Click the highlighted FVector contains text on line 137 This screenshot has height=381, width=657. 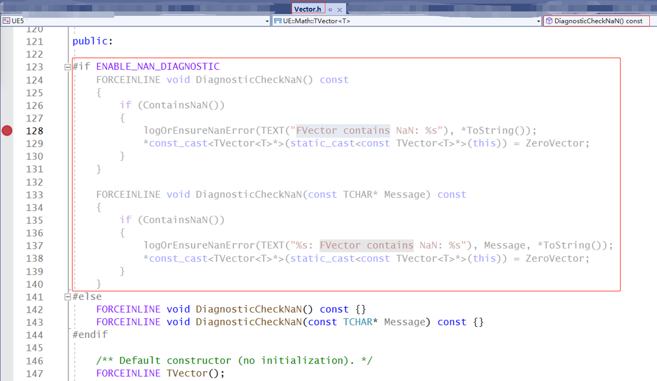click(366, 245)
